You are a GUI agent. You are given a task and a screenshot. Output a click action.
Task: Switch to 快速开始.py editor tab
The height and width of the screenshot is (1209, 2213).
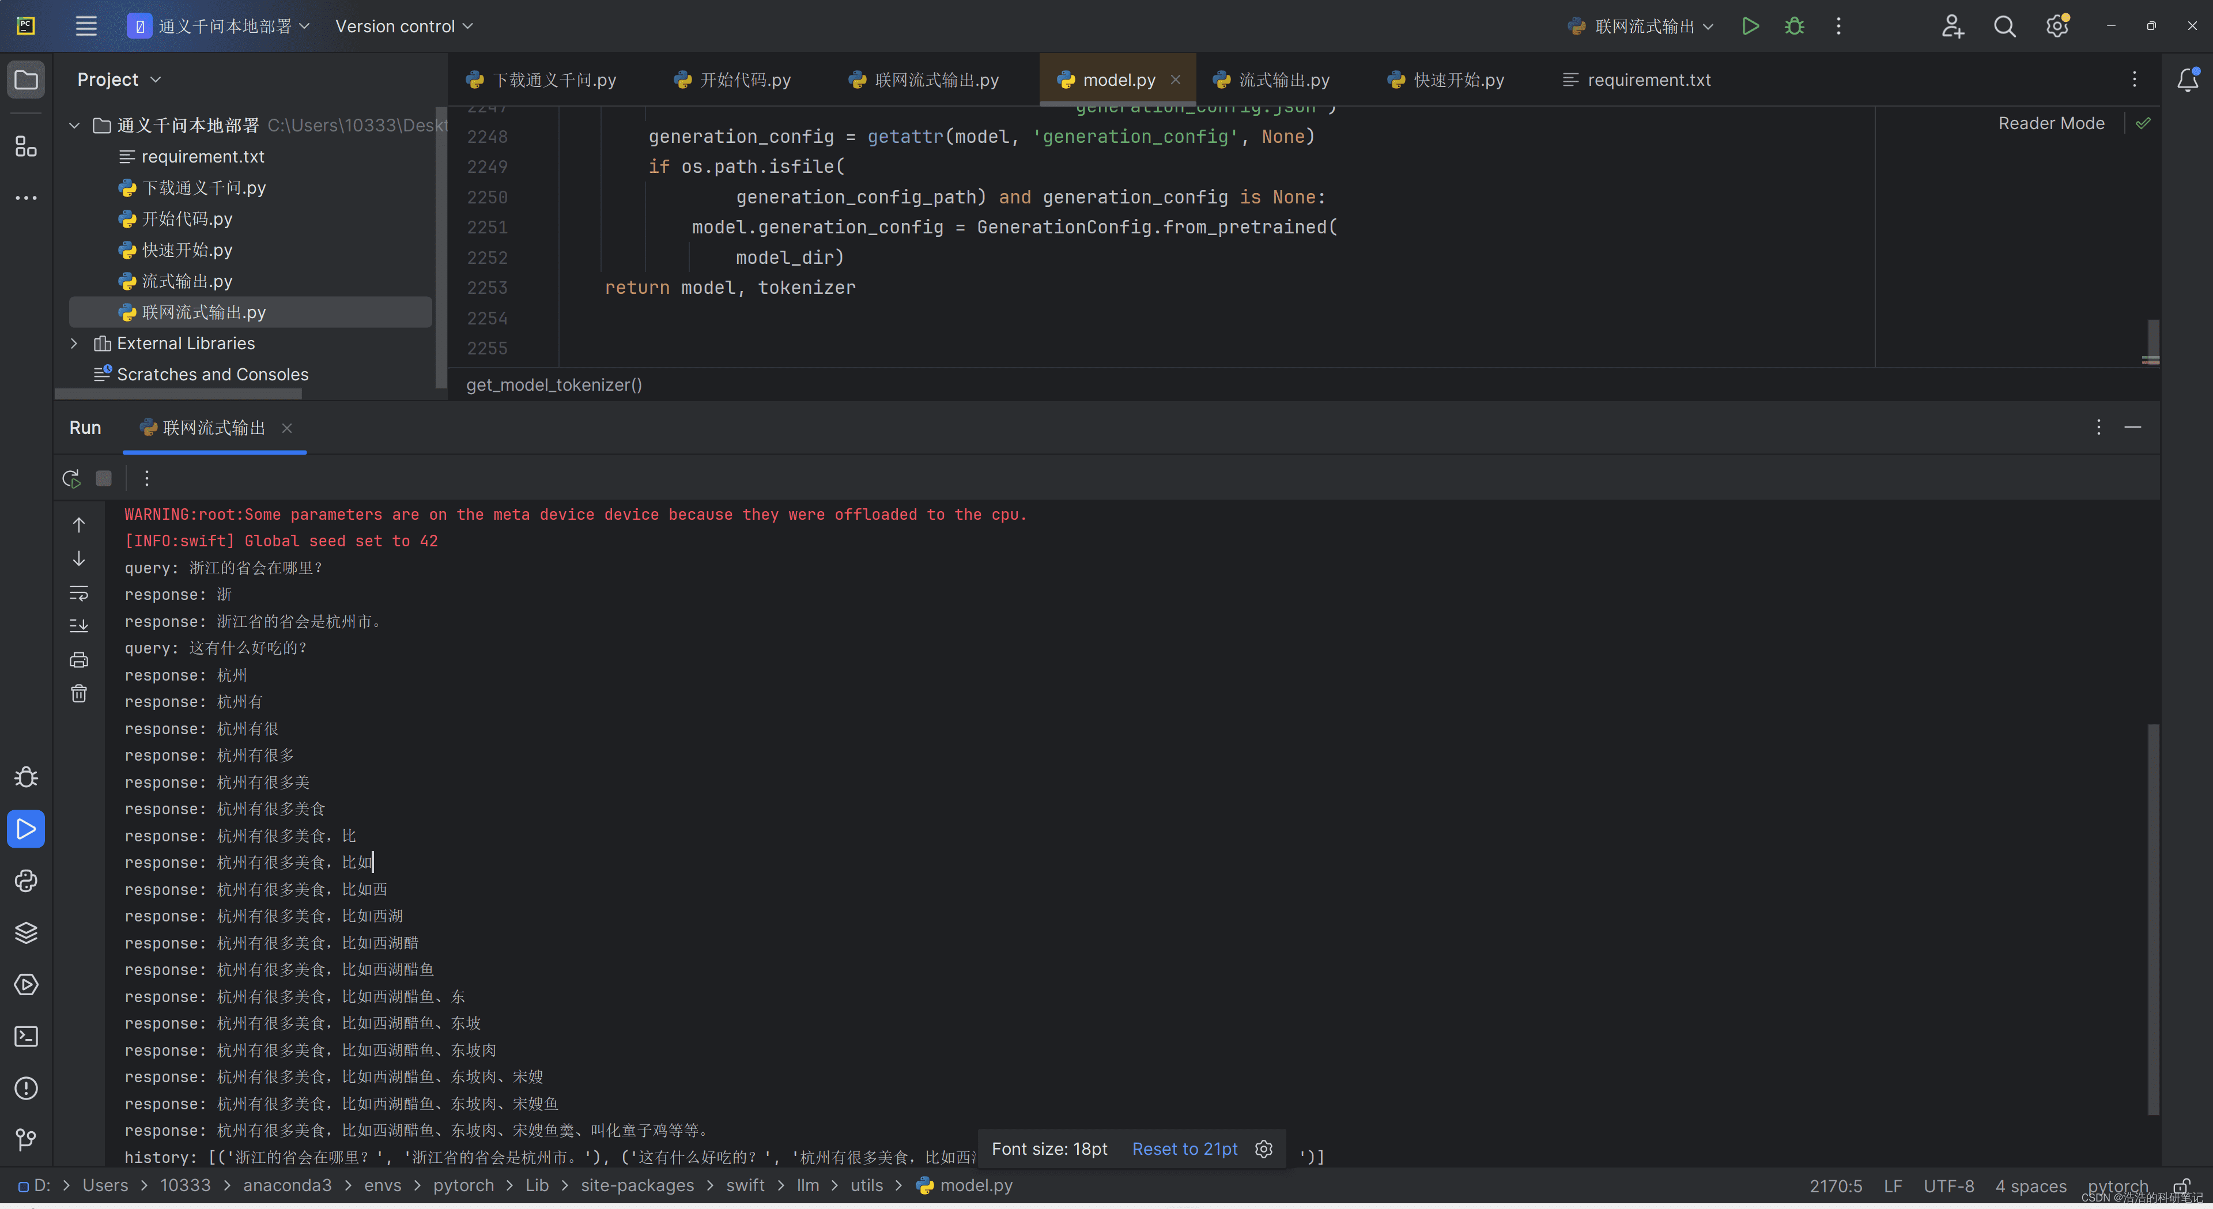point(1446,79)
